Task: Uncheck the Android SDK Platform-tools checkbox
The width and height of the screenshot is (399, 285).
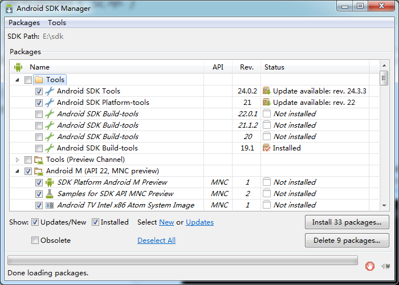Action: coord(39,103)
